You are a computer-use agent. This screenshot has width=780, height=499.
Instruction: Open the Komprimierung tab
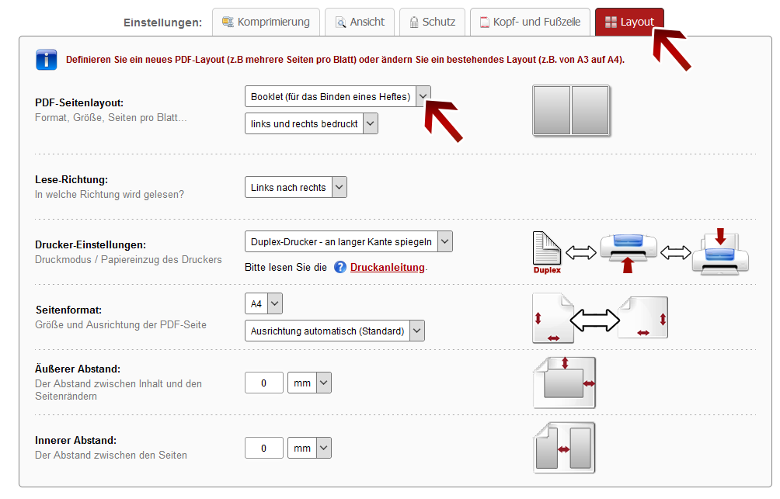coord(266,22)
